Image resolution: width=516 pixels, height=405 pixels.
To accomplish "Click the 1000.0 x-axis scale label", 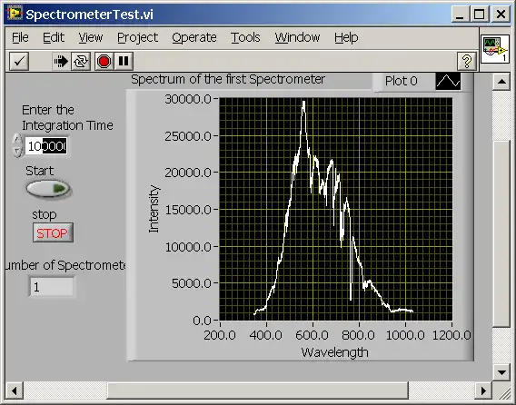I will (405, 335).
